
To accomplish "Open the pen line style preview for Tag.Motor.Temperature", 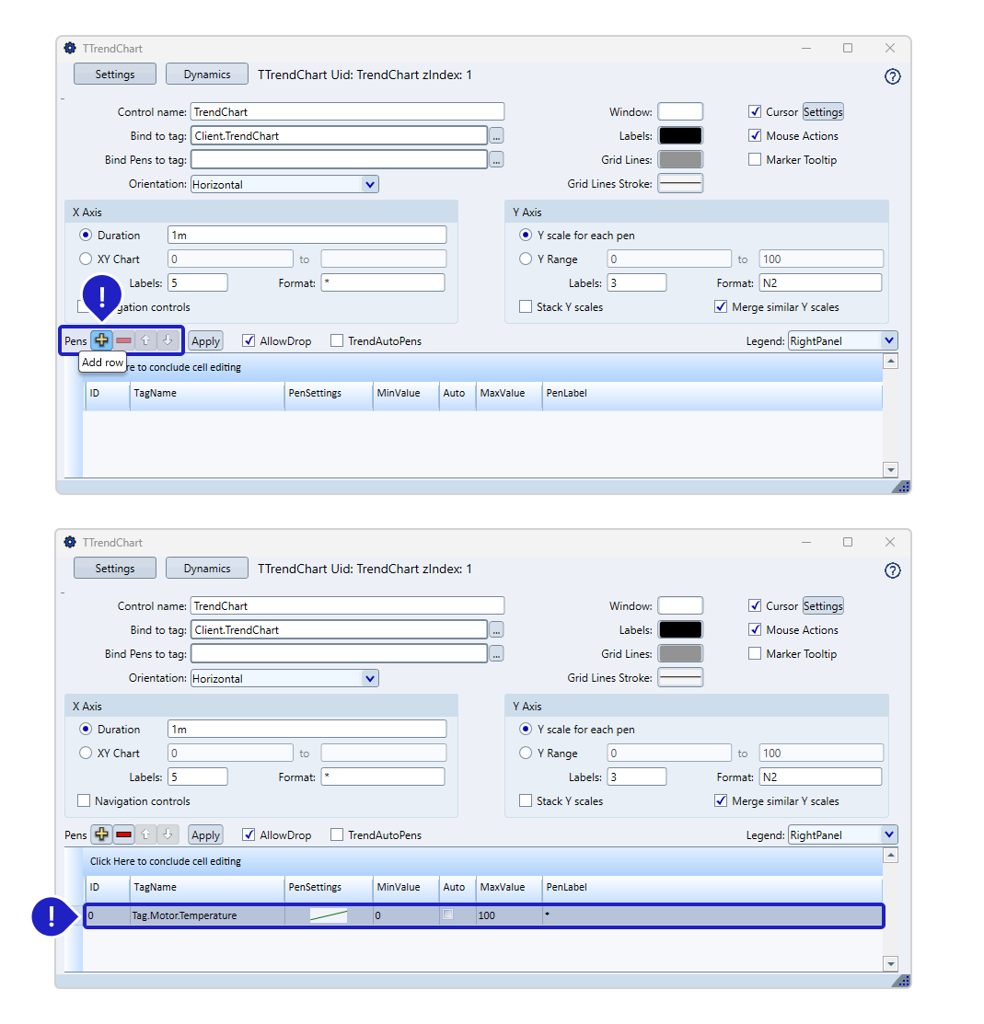I will pos(329,915).
